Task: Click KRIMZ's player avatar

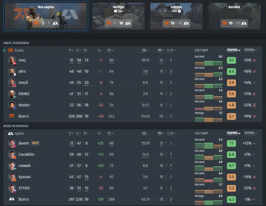Action: click(x=12, y=94)
